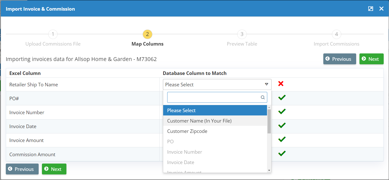Collapse the Please Select dropdown arrow
Viewport: 389px width, 180px height.
pos(266,84)
